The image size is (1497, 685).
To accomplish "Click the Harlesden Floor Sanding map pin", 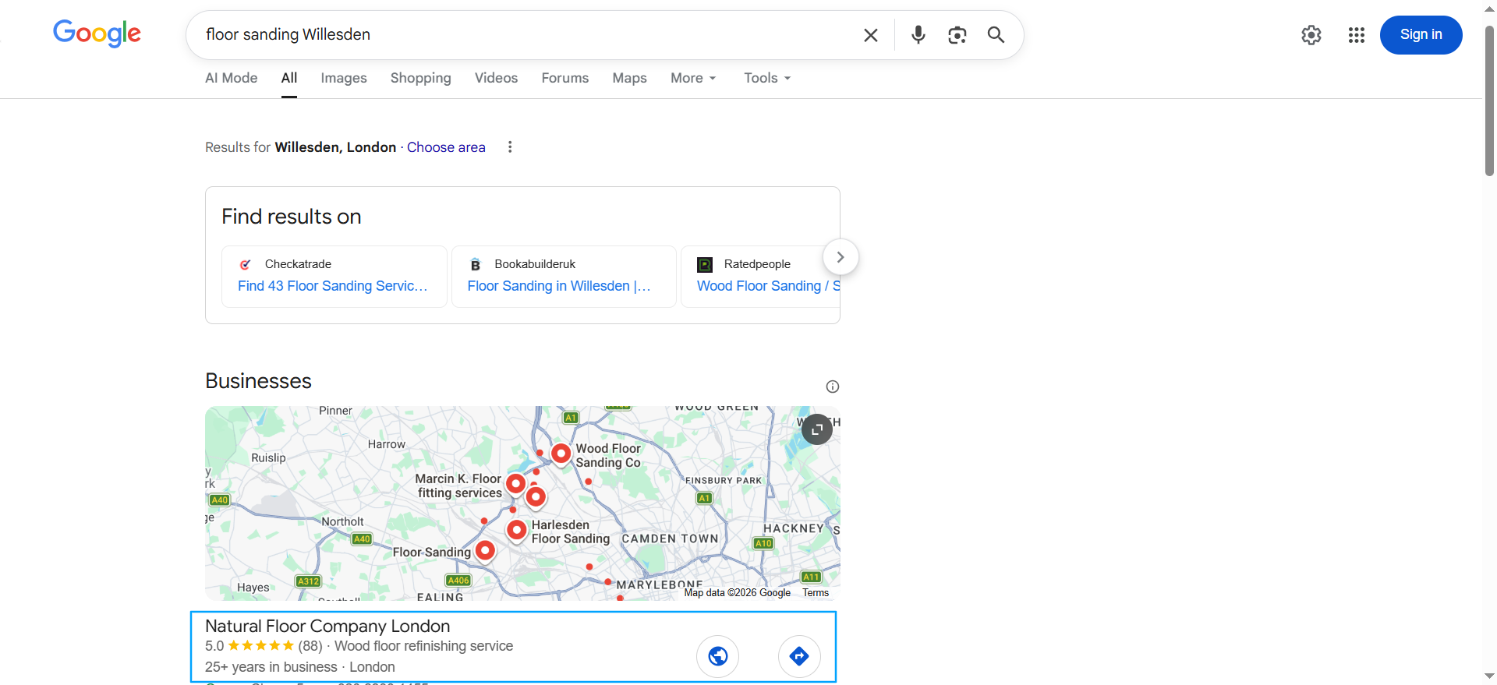I will [517, 530].
